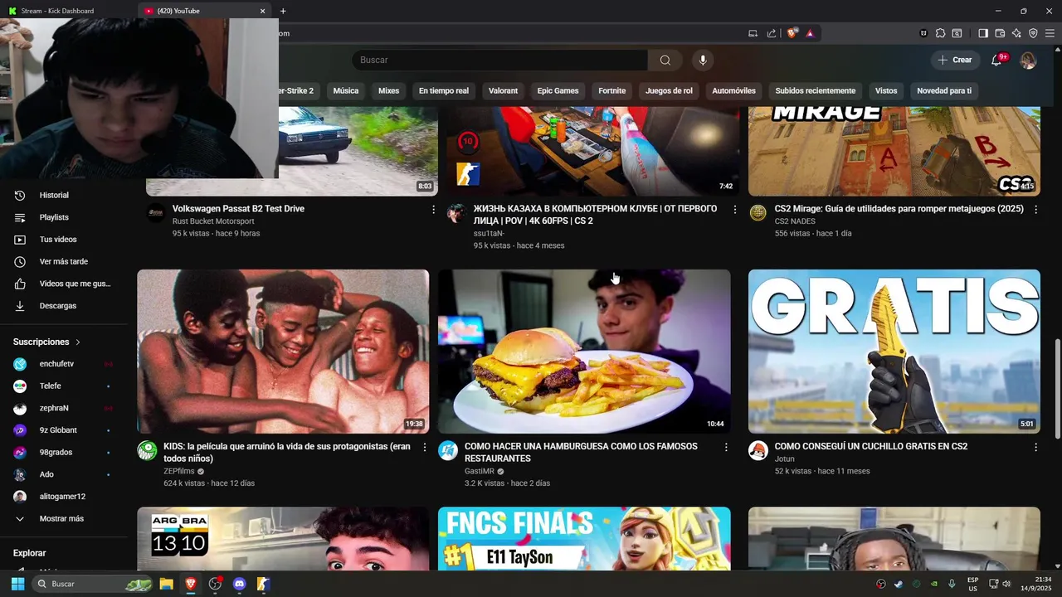1062x597 pixels.
Task: Open Ver más tarde in sidebar
Action: coord(62,261)
